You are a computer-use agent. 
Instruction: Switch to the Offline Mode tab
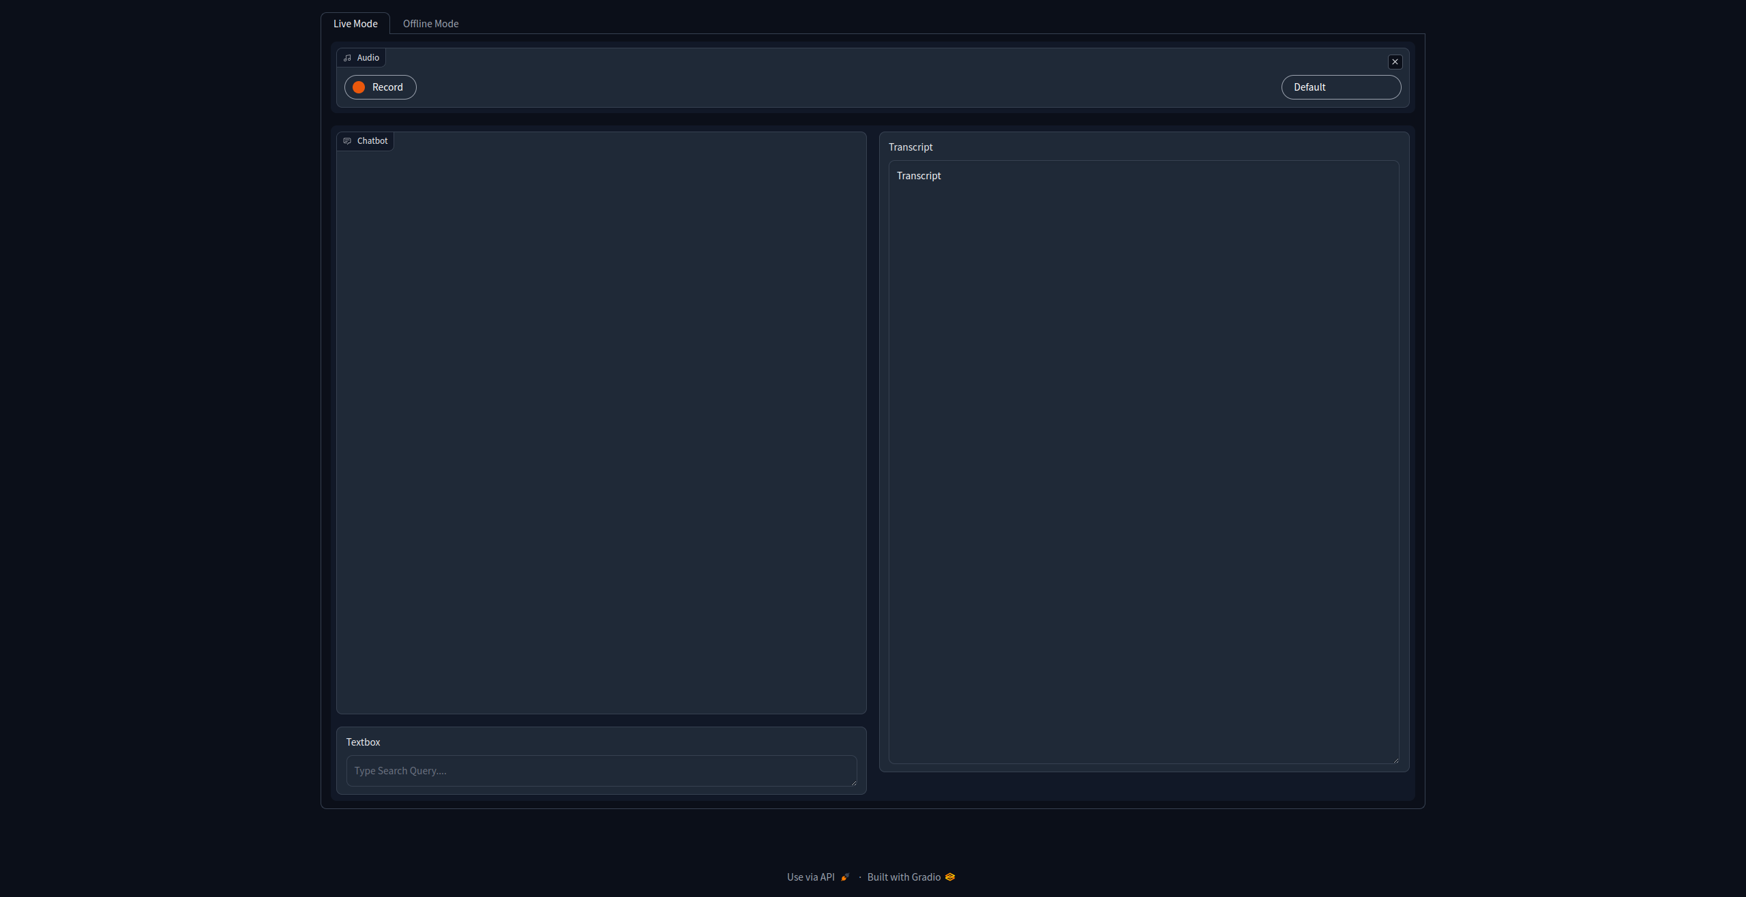(430, 24)
